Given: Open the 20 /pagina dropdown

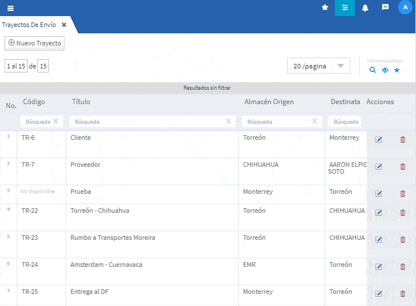Looking at the screenshot, I should pos(318,66).
